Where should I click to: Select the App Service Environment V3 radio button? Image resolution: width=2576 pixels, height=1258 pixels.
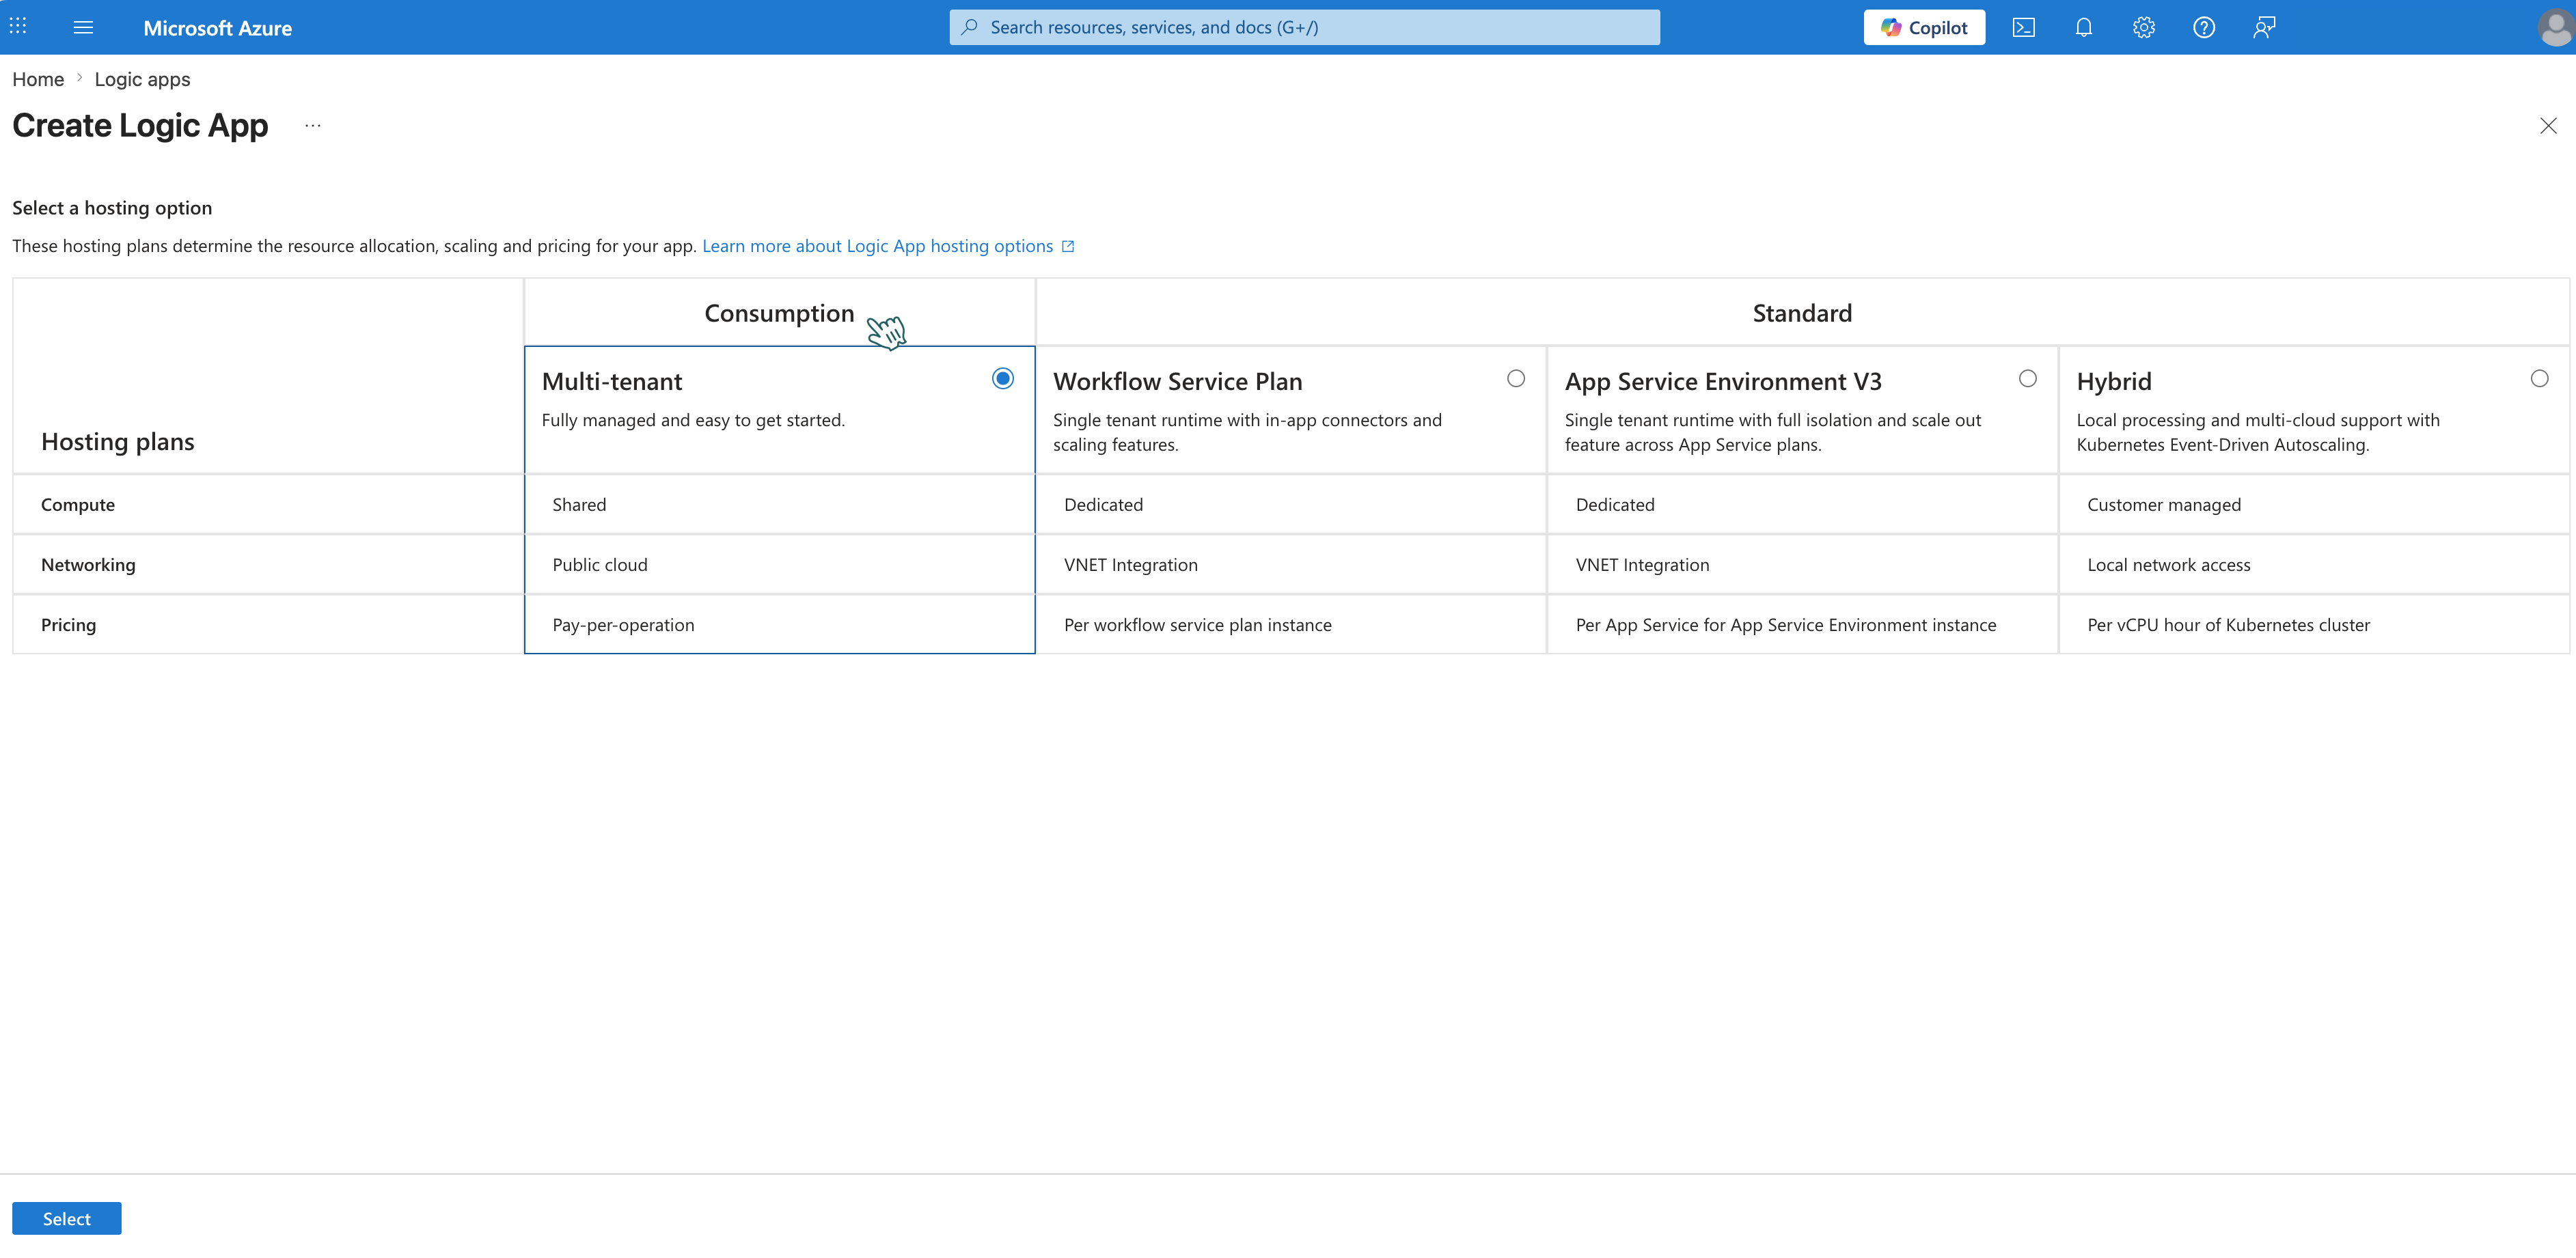click(x=2027, y=379)
